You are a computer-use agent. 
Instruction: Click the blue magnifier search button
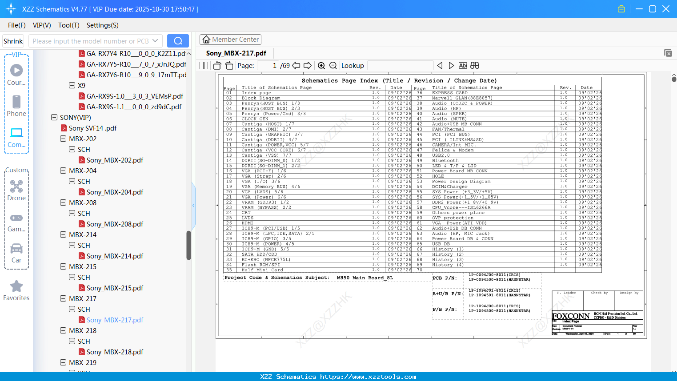(x=178, y=41)
